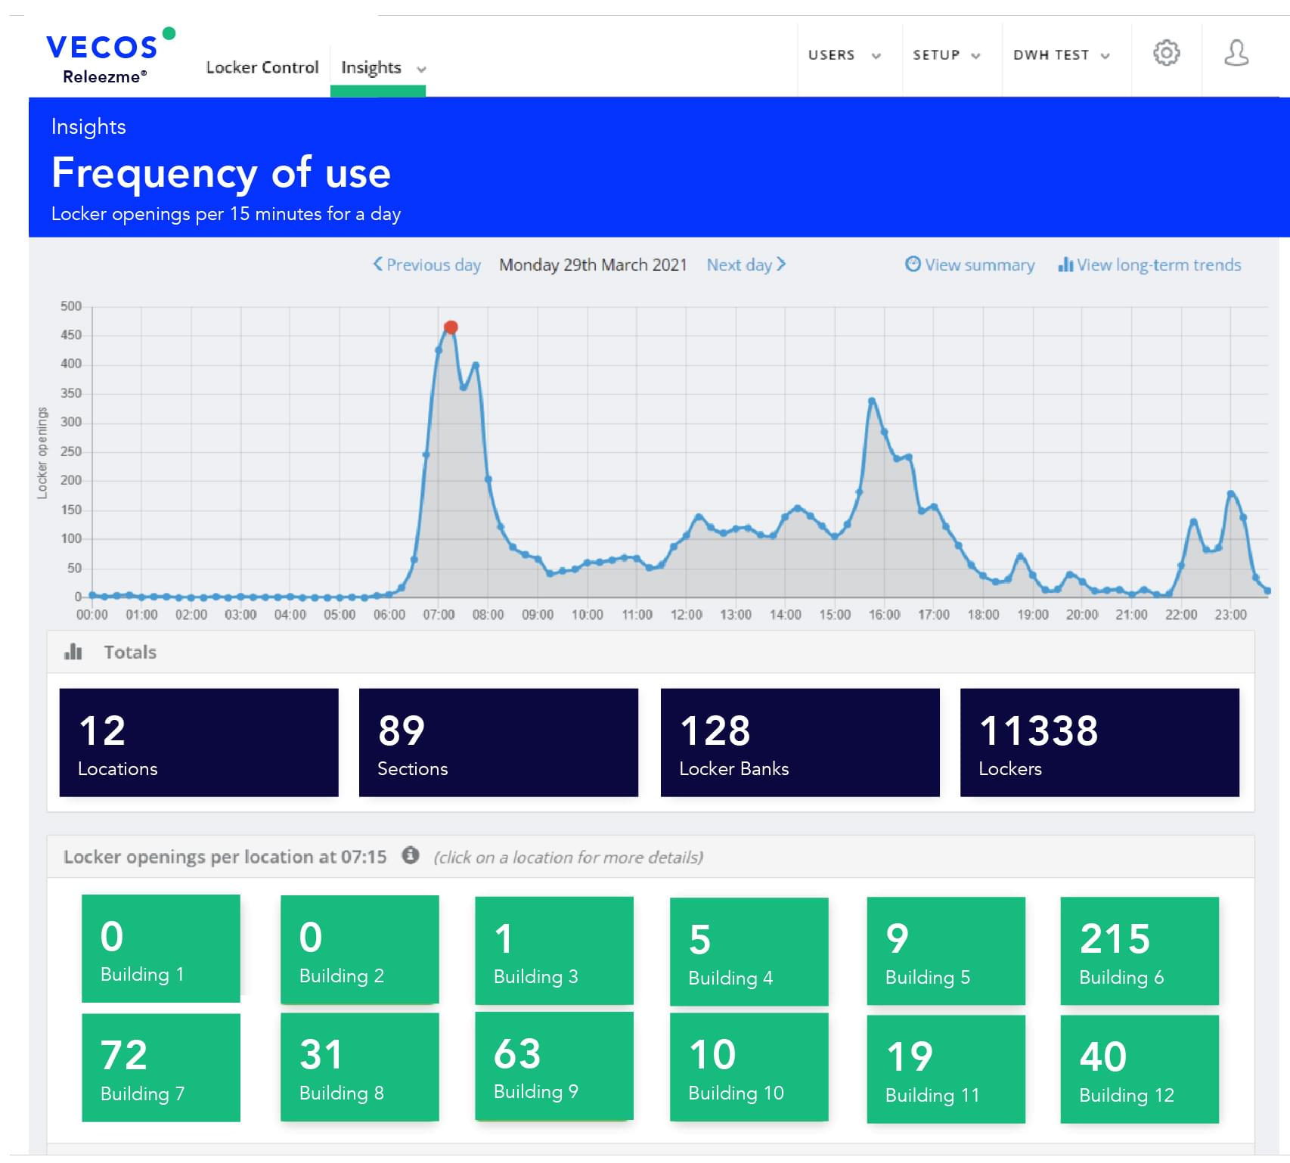Image resolution: width=1290 pixels, height=1163 pixels.
Task: Click the clock icon next to View summary
Action: [913, 264]
